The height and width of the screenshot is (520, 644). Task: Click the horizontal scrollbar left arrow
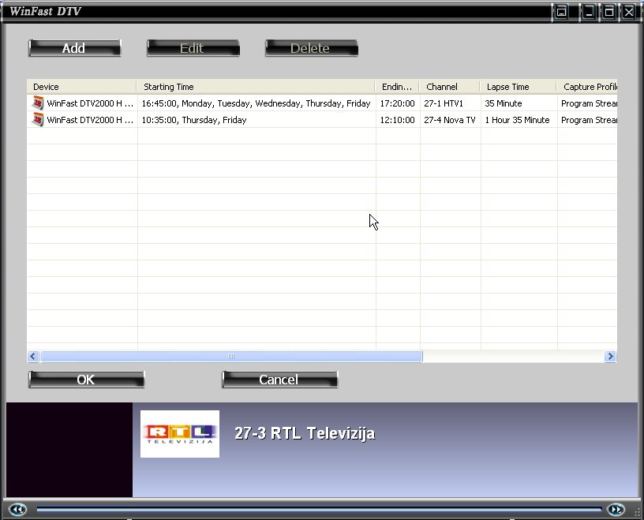[x=33, y=356]
